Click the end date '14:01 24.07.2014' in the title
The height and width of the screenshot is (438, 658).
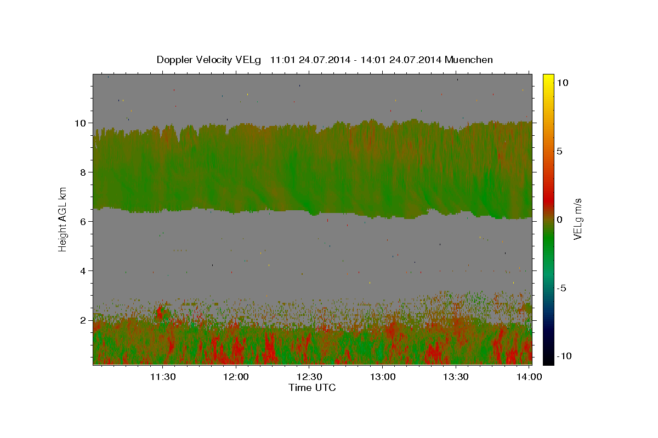pyautogui.click(x=401, y=60)
